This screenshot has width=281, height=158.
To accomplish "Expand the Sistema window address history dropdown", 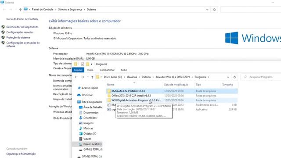I will 207,10.
